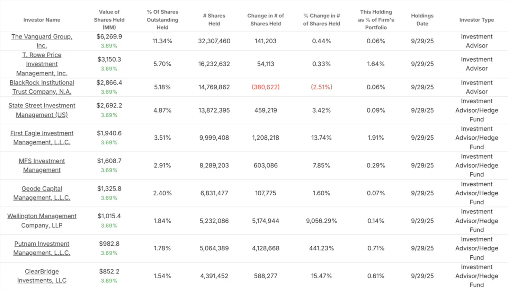Select First Eagle Investment Management link

click(42, 138)
